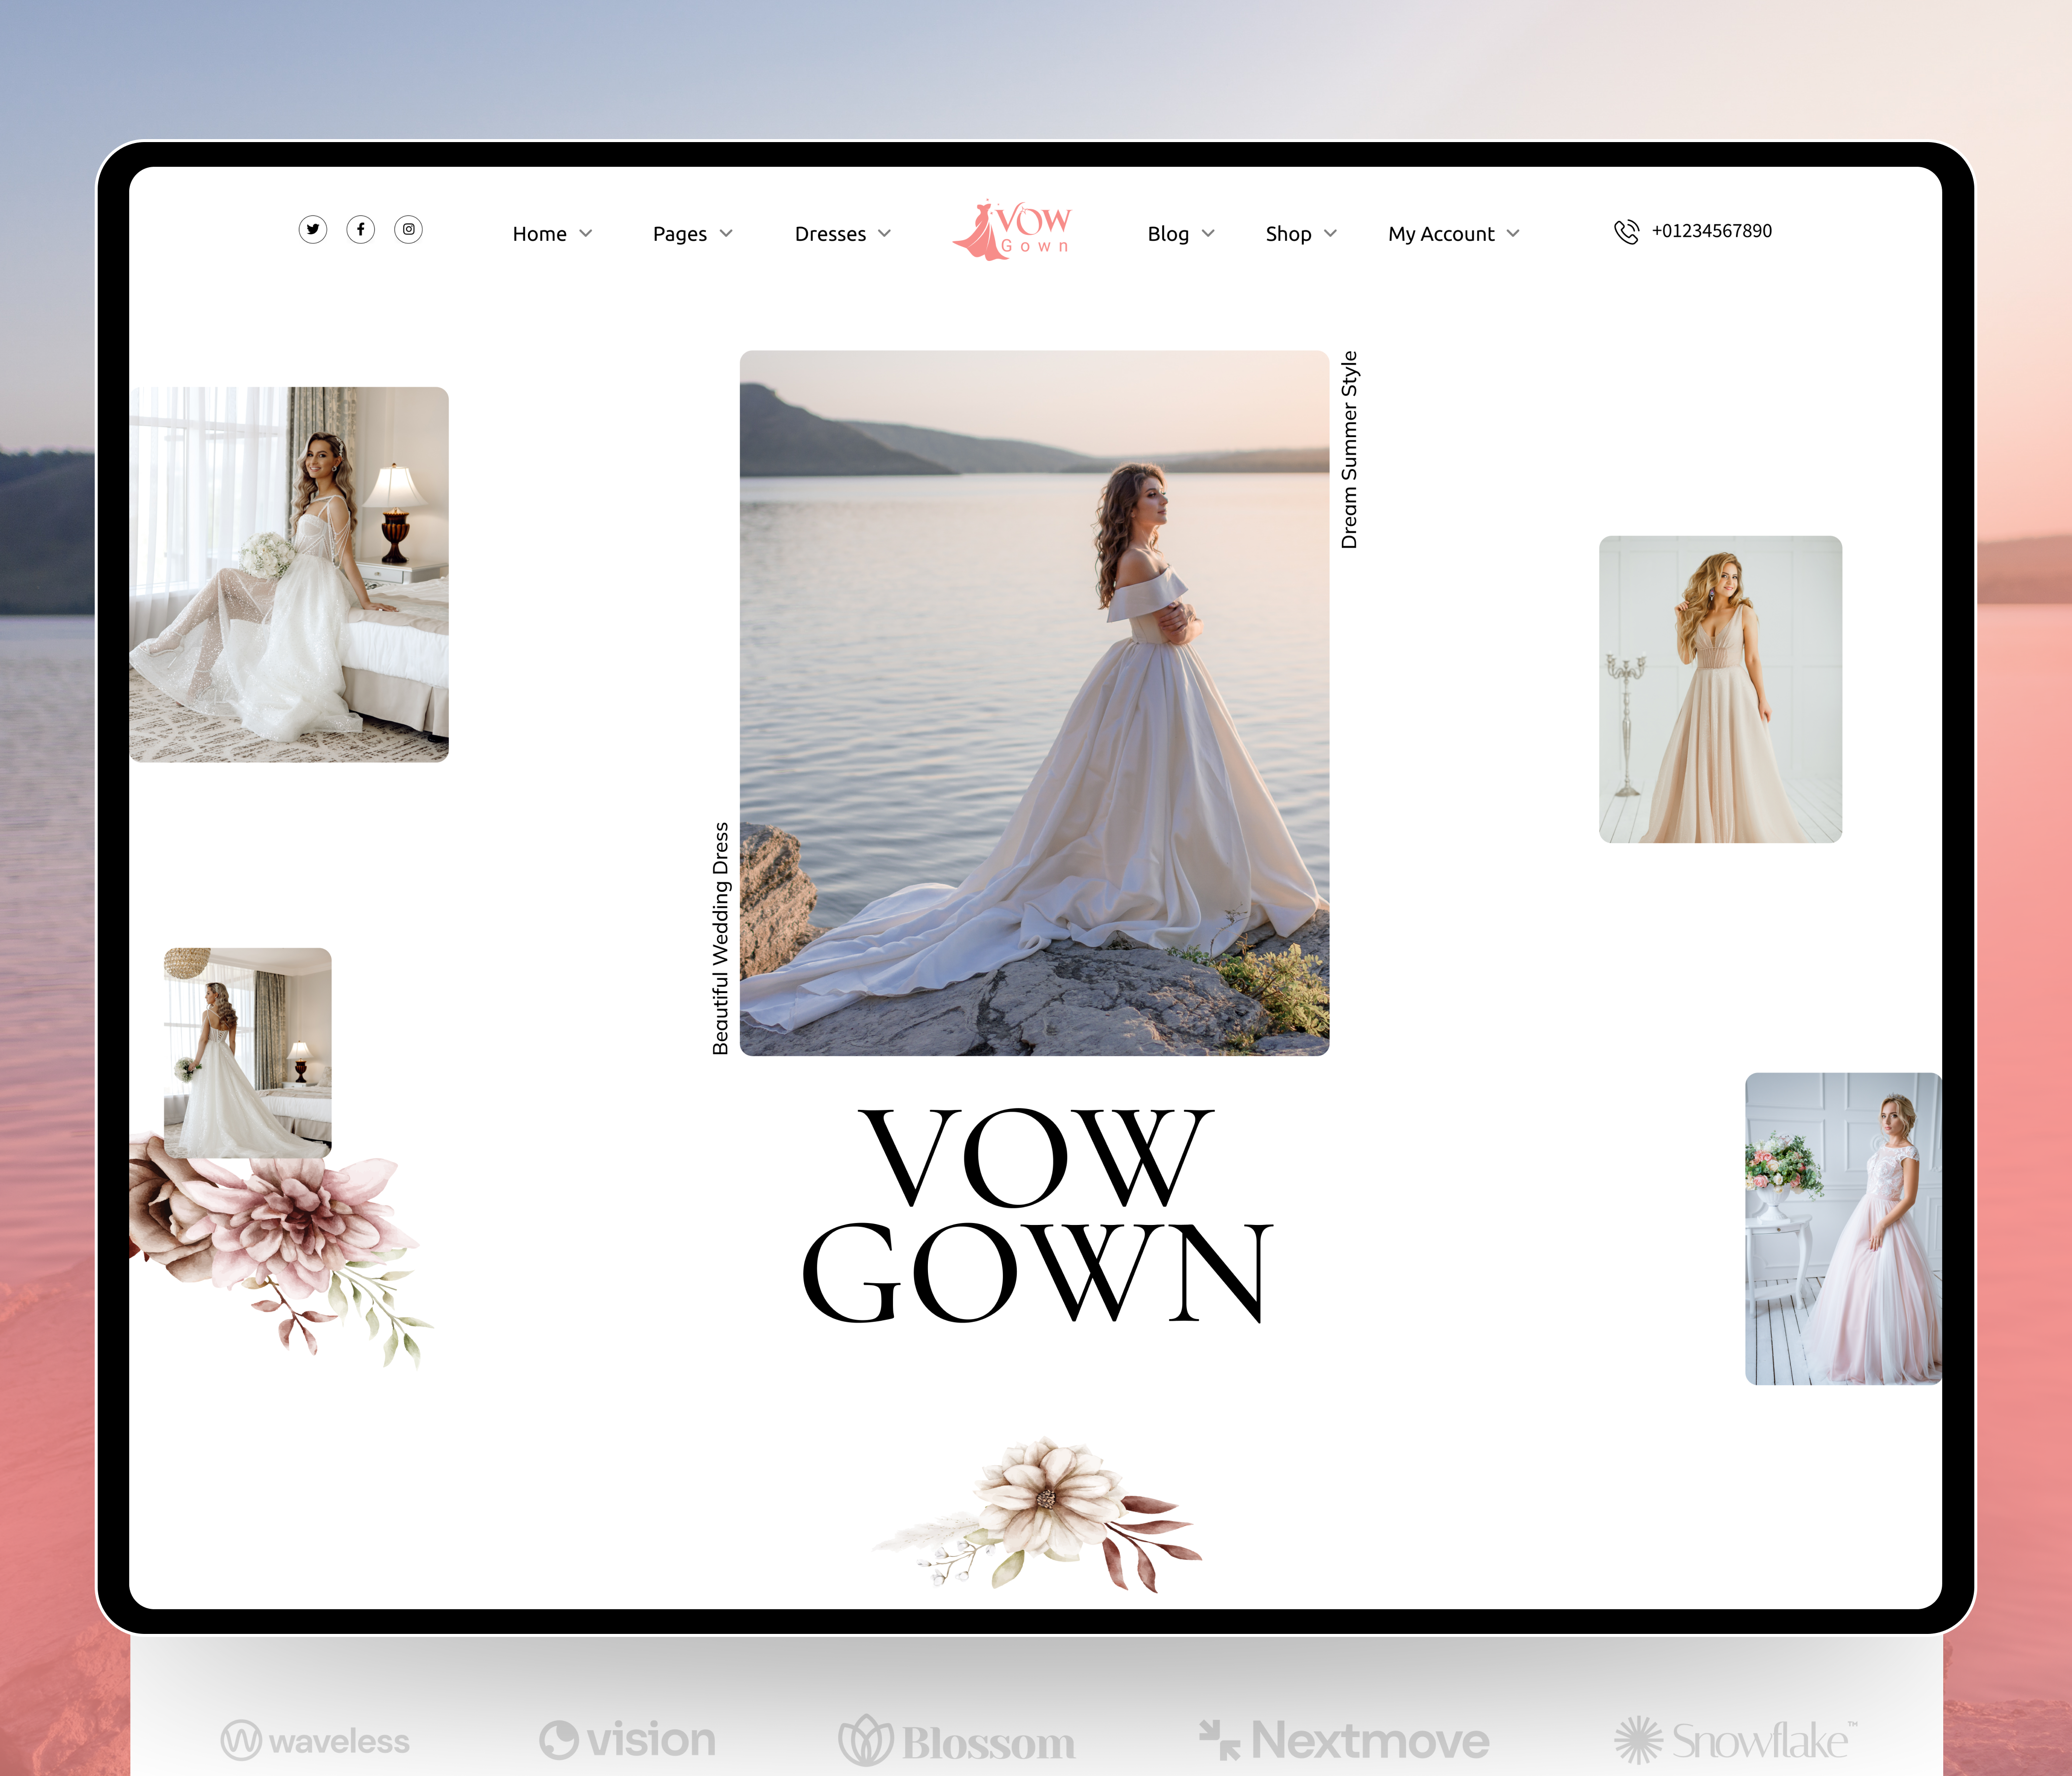Image resolution: width=2072 pixels, height=1776 pixels.
Task: Open the Twitter social icon
Action: (313, 230)
